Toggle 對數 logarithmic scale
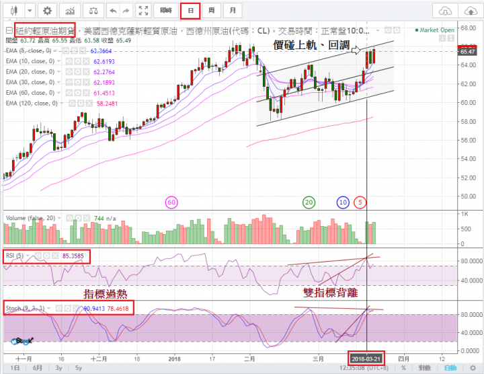This screenshot has height=374, width=484. click(425, 368)
